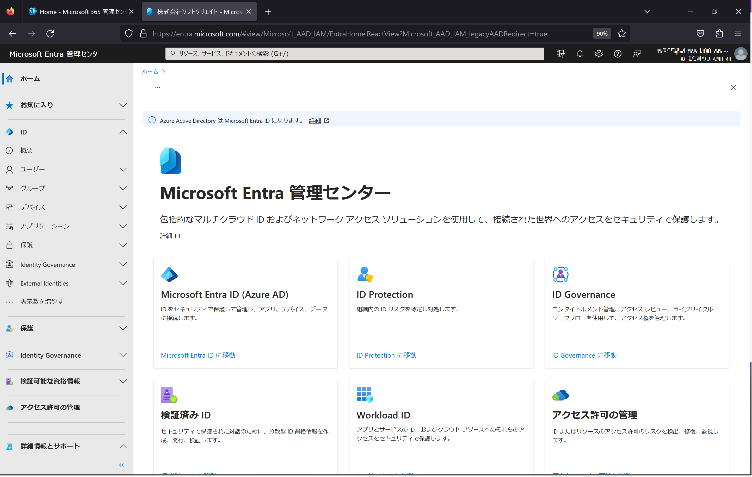The image size is (752, 477).
Task: Bookmark this page with the star icon
Action: click(621, 33)
